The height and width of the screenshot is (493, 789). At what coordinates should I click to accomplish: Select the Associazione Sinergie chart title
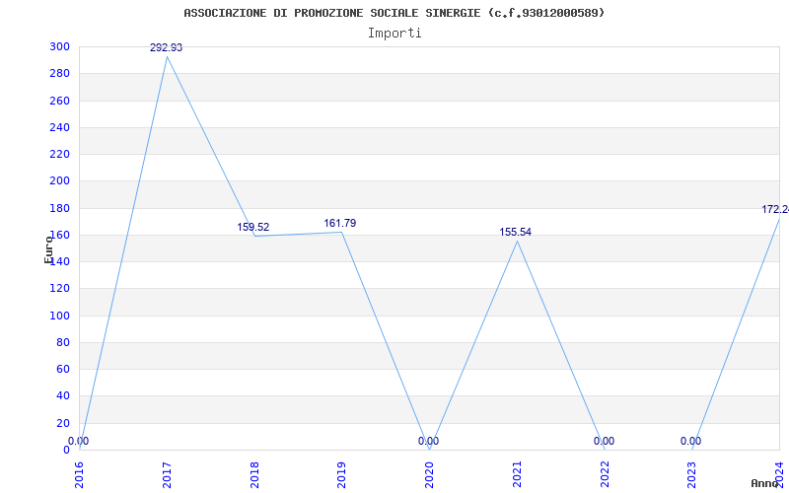click(394, 13)
